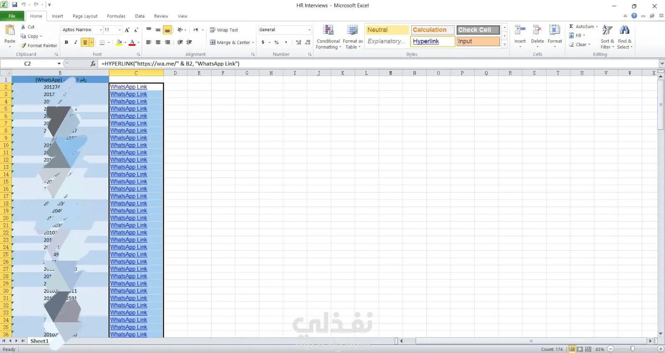
Task: Click AutoSum
Action: tap(582, 27)
